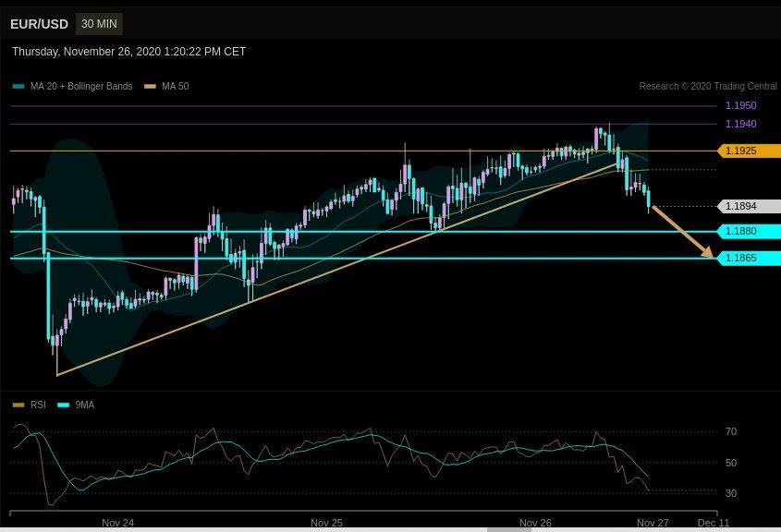
Task: Select the EUR/USD pair title
Action: 39,24
